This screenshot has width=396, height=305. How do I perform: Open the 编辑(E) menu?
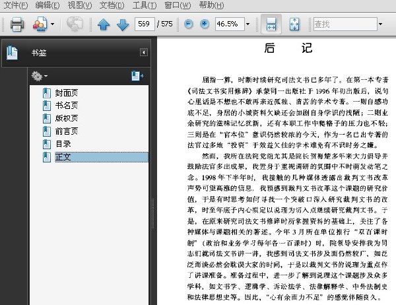pos(48,5)
